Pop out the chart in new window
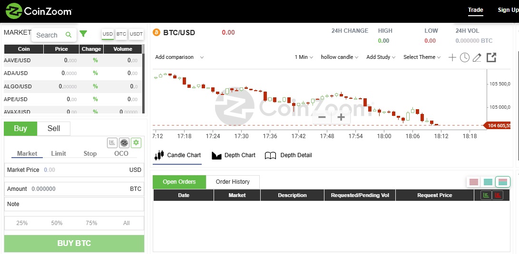 point(491,57)
